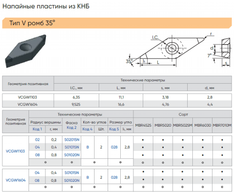Click the orange banner "Тип V ромб 35°"

[117, 23]
